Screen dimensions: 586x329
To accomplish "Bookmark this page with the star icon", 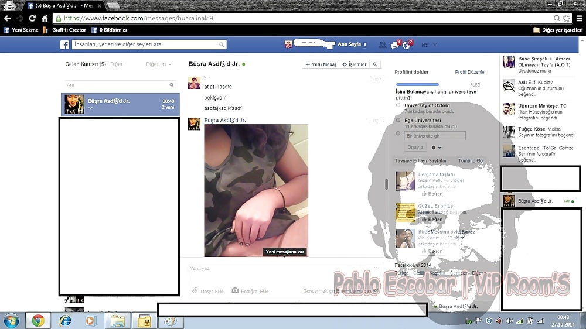I will [x=566, y=18].
